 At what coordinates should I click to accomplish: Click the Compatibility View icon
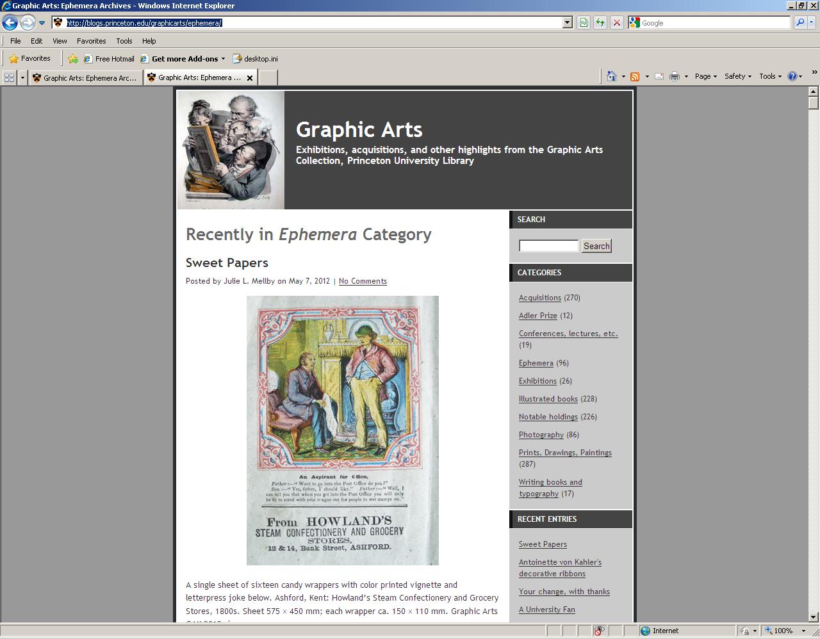coord(584,22)
